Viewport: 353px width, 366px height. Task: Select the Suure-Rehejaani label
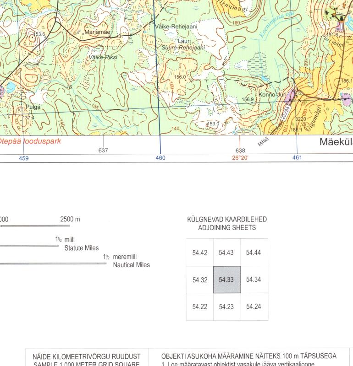tap(183, 48)
